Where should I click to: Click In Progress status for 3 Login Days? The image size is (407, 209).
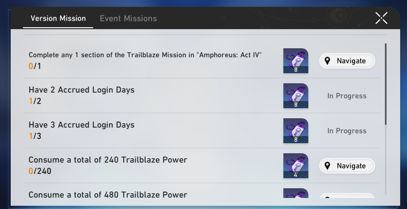[x=347, y=131]
